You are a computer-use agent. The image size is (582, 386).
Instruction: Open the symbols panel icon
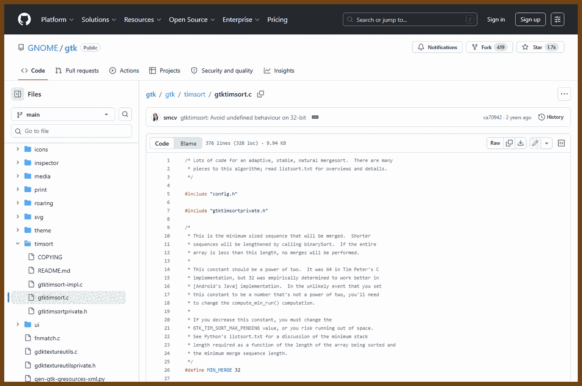tap(561, 143)
